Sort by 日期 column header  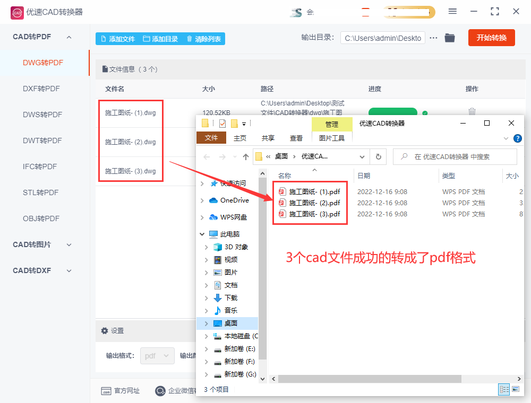click(x=364, y=176)
